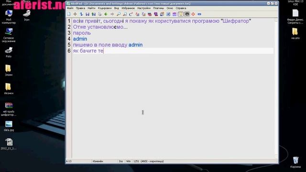Click line 1 text about program Шифратор
Screen dimensions: 306x172
(162, 21)
